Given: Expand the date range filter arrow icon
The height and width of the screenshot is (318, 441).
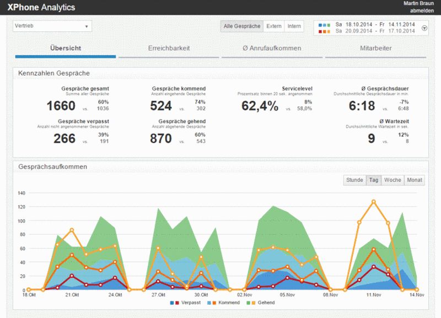Looking at the screenshot, I should coord(424,28).
